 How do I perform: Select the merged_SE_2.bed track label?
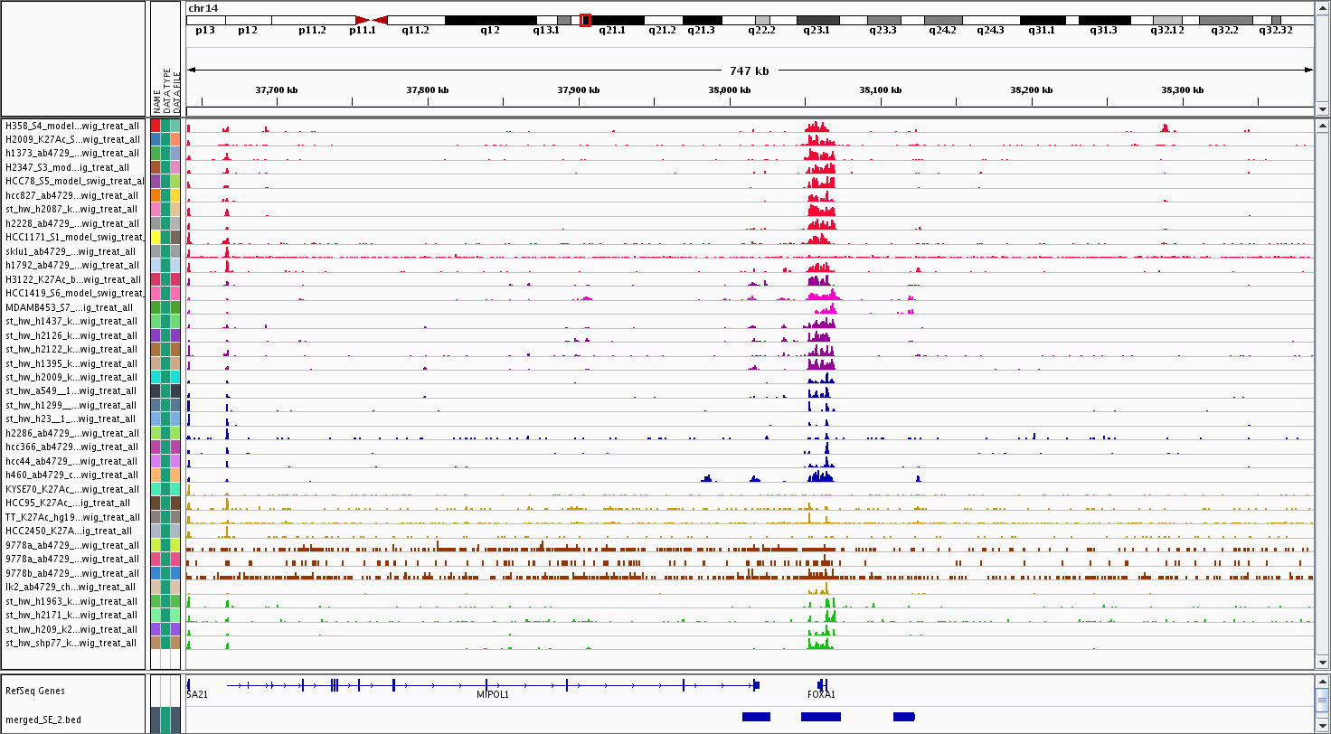pos(42,720)
